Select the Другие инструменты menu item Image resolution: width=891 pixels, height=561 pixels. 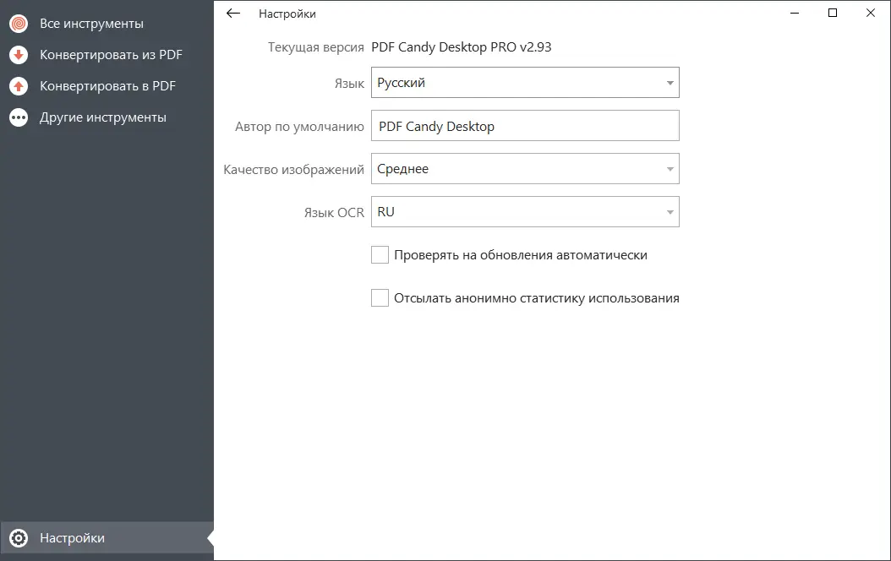102,117
